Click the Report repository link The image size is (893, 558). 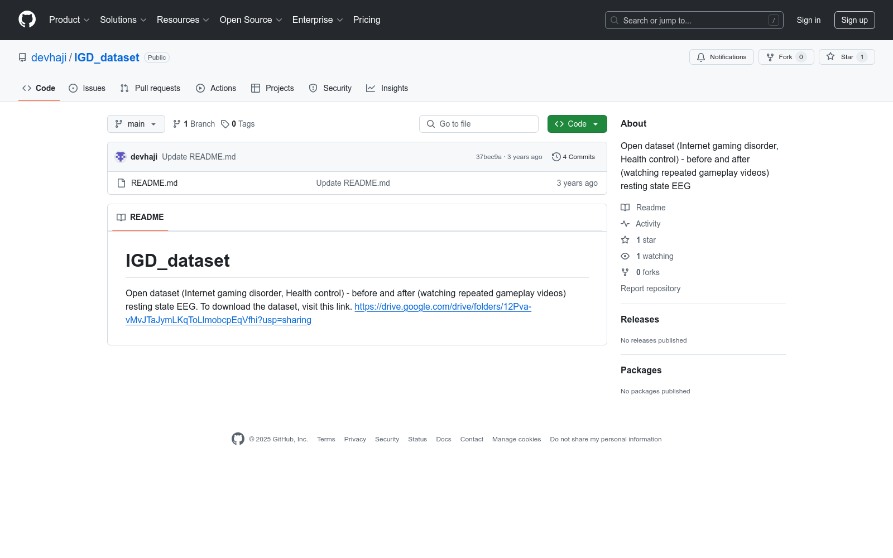click(x=650, y=288)
